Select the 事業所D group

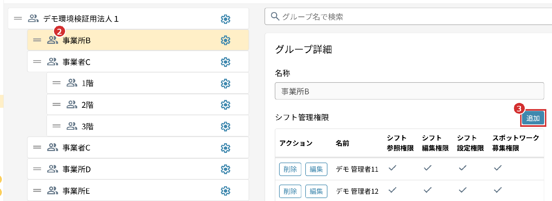click(x=138, y=169)
